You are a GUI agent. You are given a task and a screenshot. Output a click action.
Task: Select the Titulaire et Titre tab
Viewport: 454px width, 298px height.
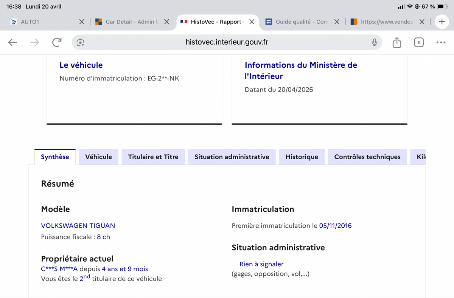(x=153, y=157)
